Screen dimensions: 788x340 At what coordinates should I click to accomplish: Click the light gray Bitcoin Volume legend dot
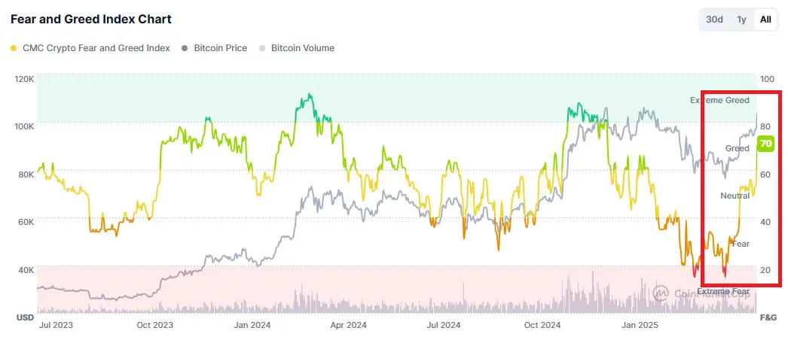tap(261, 49)
